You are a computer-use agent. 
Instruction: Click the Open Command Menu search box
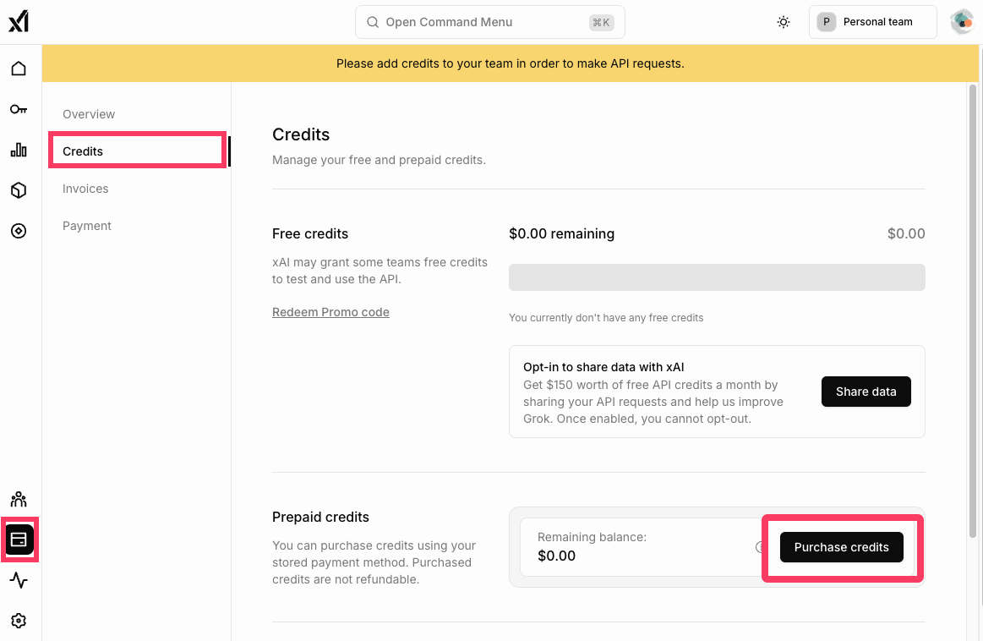click(x=489, y=22)
